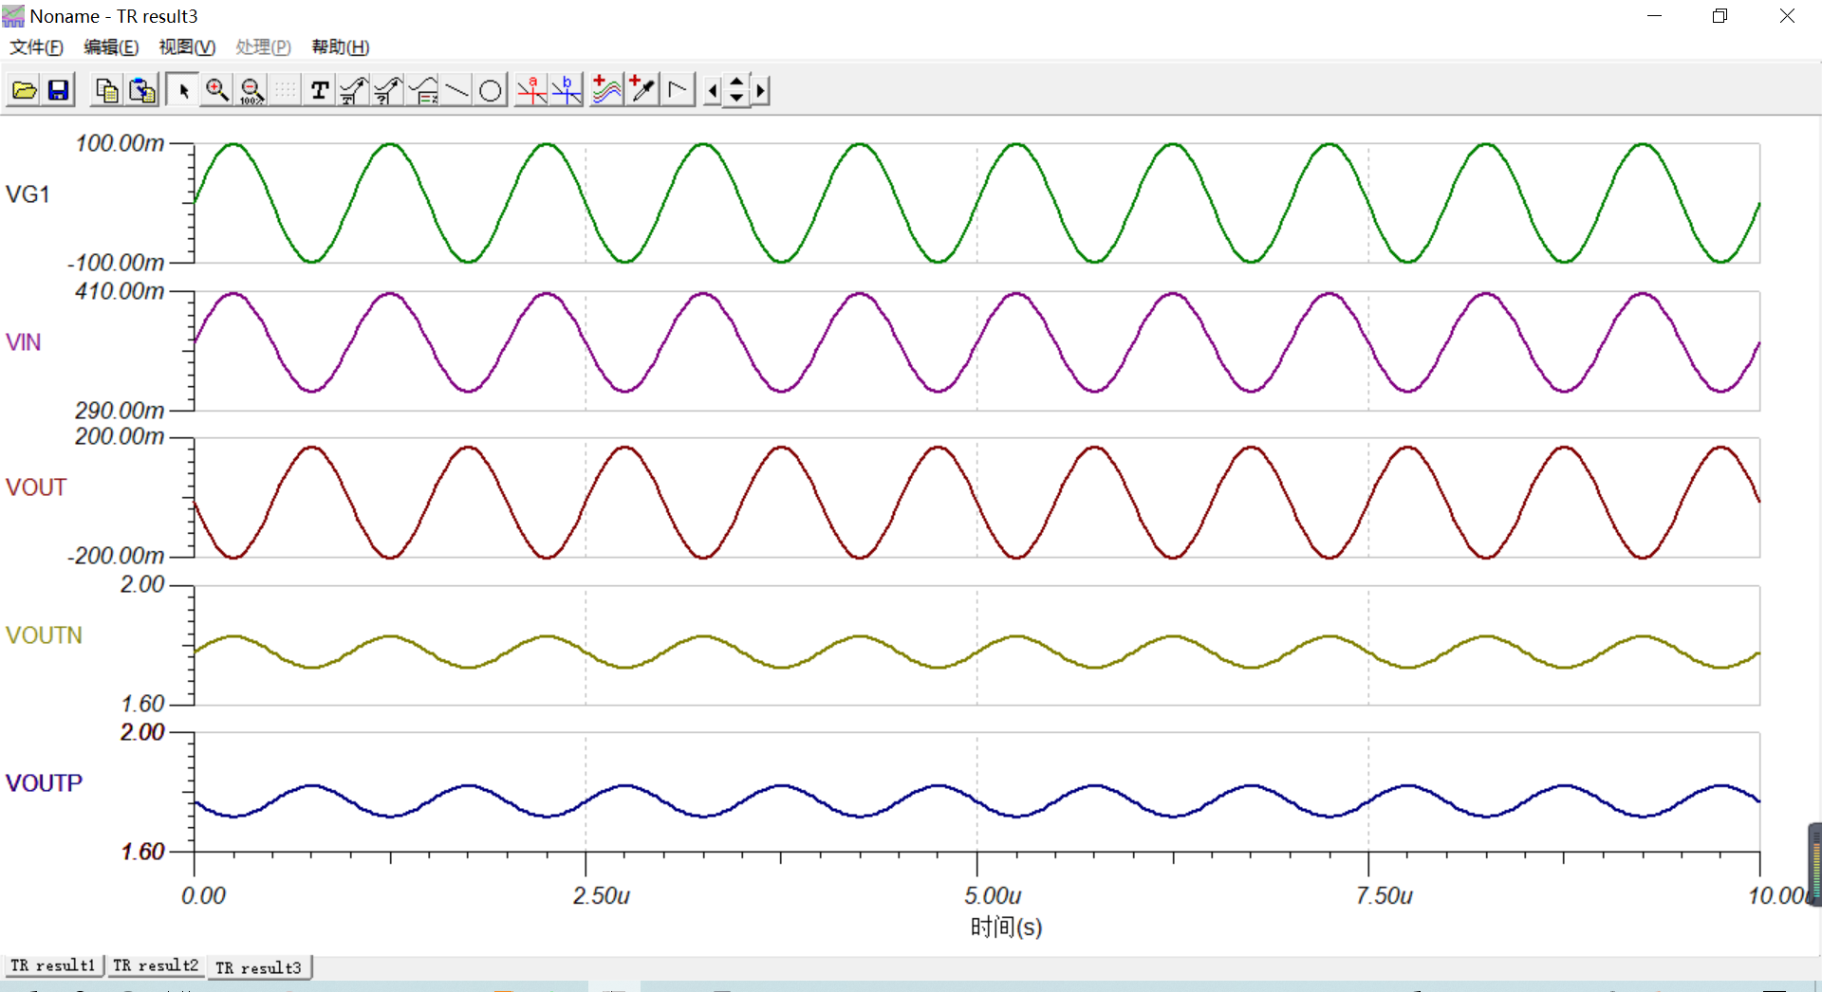Open the 编辑(E) menu

click(x=111, y=47)
